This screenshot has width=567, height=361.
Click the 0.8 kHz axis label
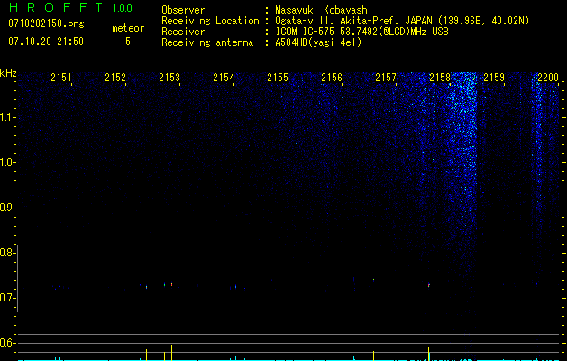7,253
